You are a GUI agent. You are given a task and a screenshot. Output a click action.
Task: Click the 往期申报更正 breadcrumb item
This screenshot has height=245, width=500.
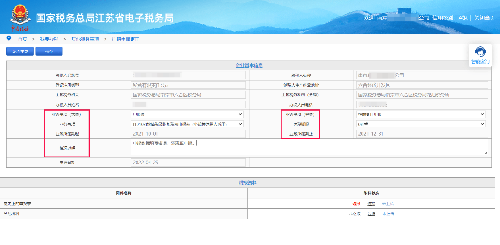tap(125, 39)
